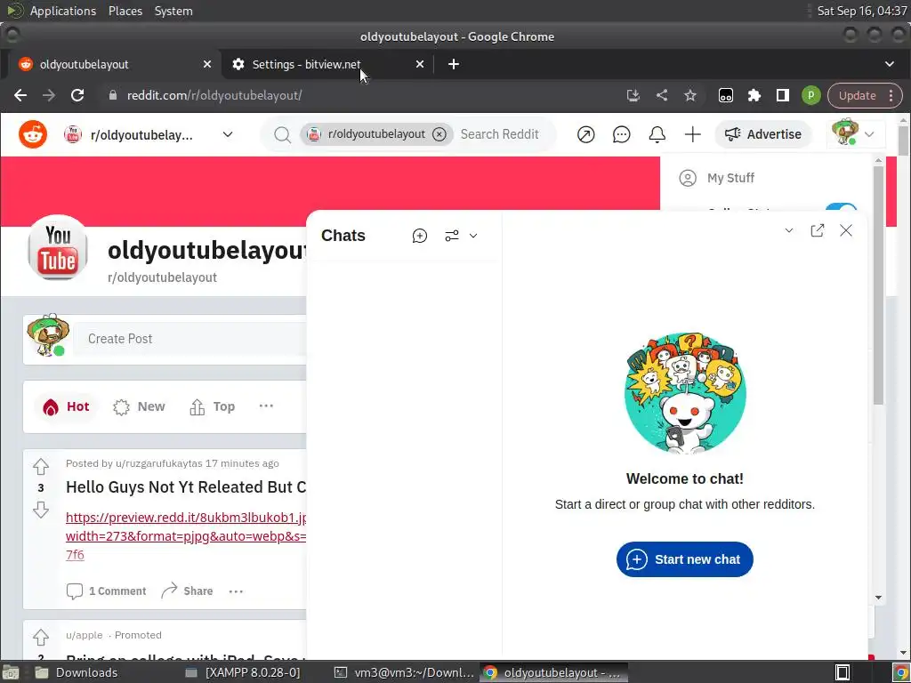Share this page from the address bar
Screen dimensions: 911x683
coord(661,95)
